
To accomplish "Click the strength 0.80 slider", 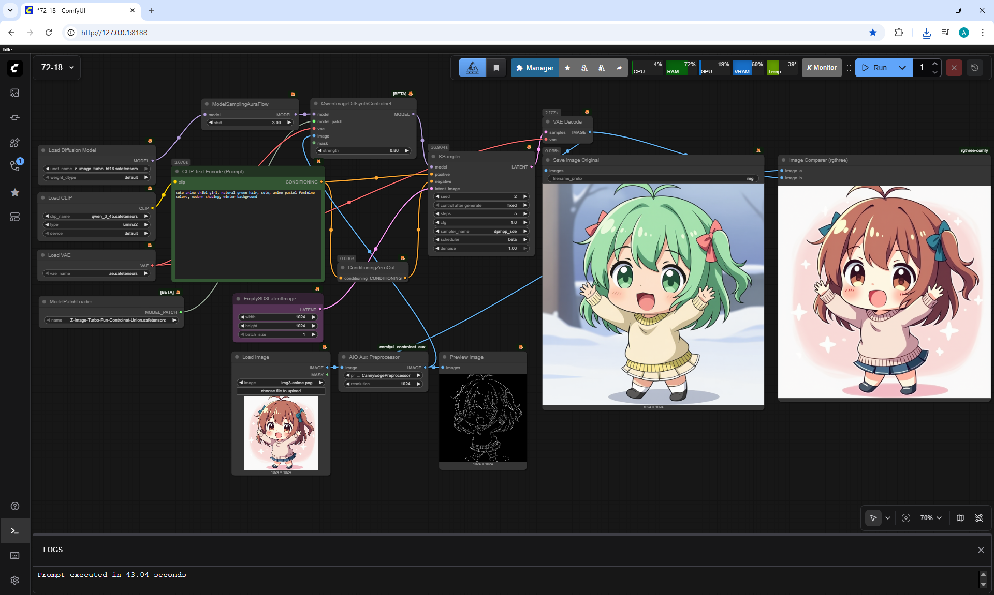I will click(x=362, y=151).
